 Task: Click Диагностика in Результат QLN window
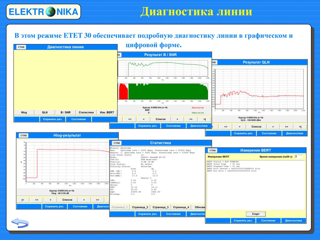point(294,133)
